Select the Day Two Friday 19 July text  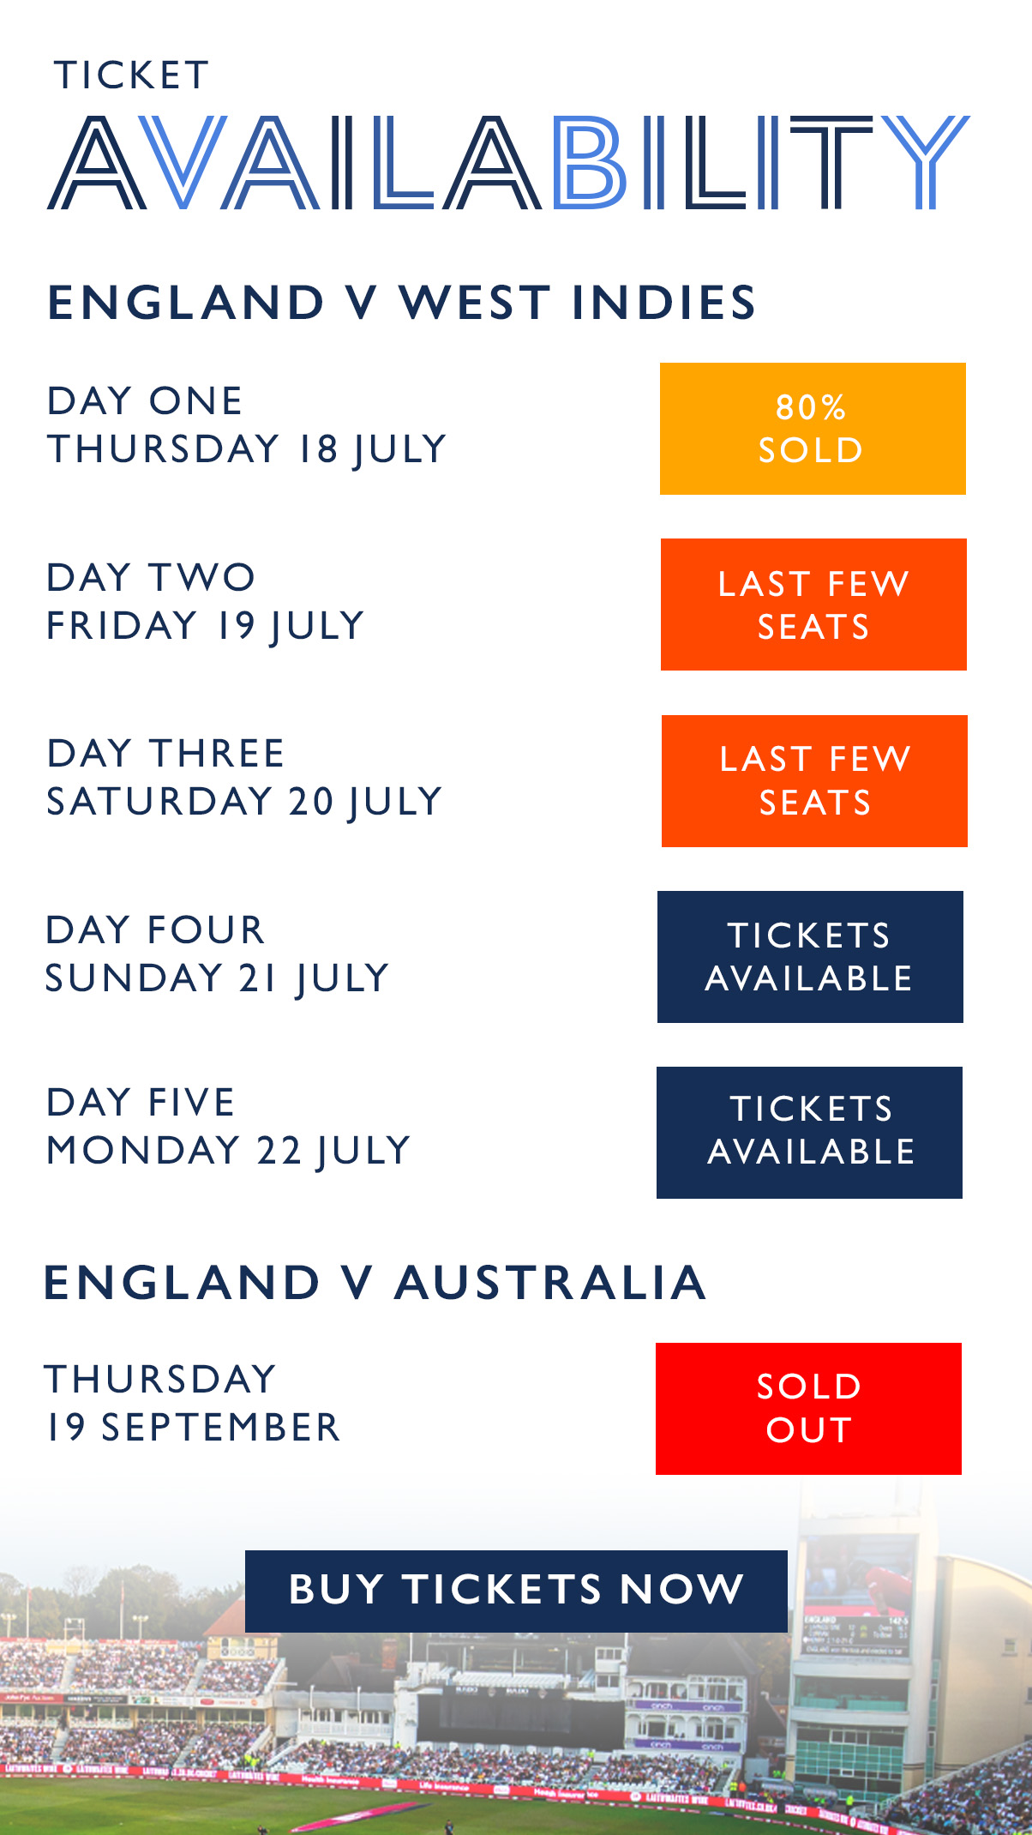pos(206,602)
